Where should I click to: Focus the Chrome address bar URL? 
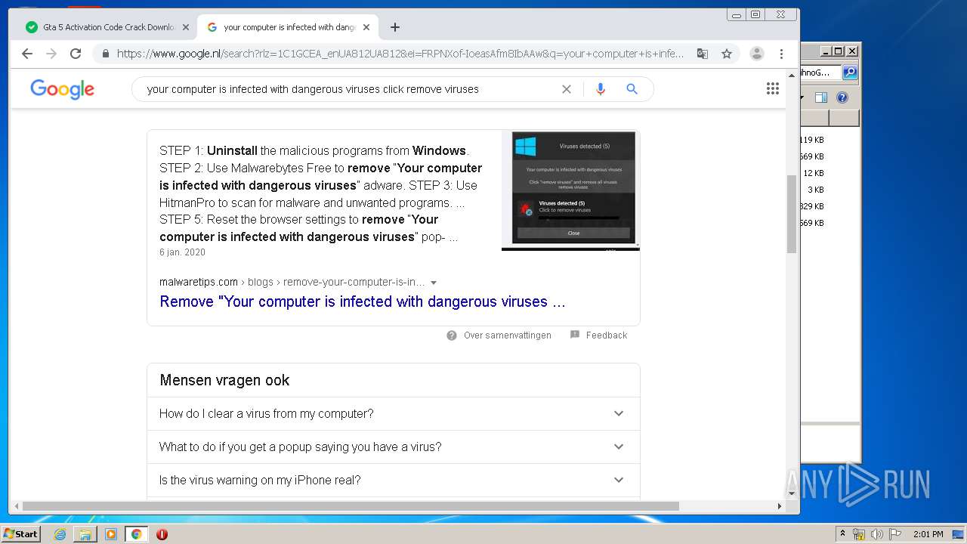(400, 54)
